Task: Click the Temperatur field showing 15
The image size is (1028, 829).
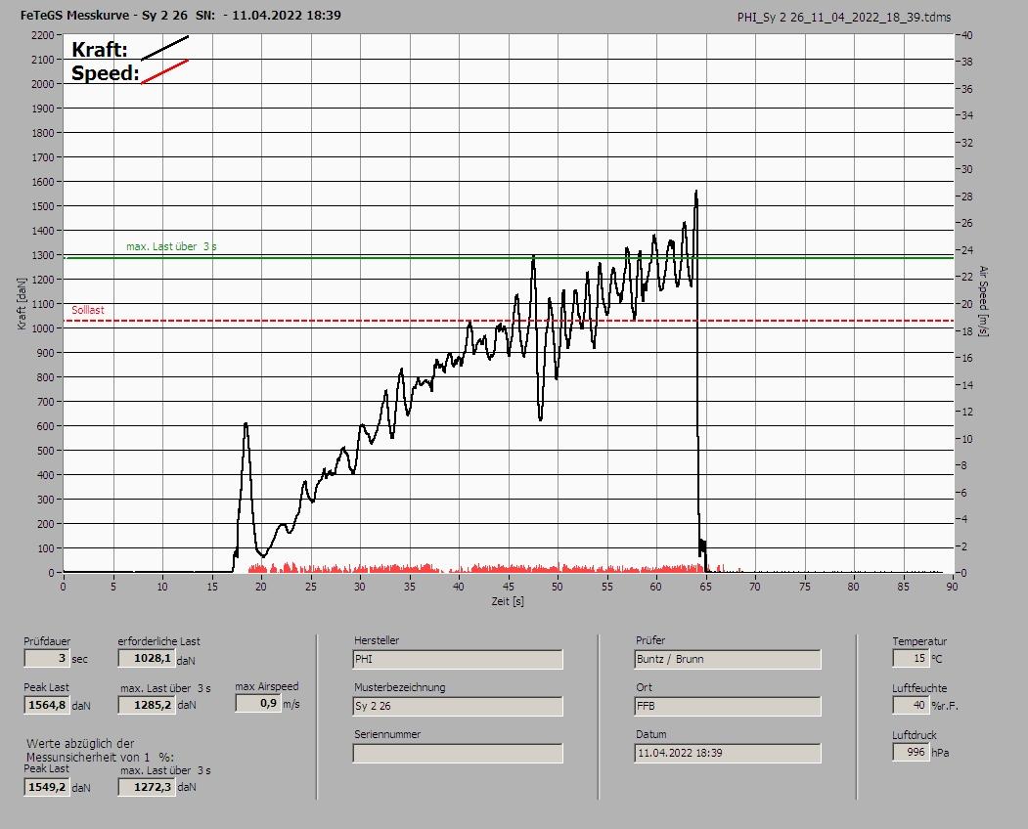Action: 910,659
